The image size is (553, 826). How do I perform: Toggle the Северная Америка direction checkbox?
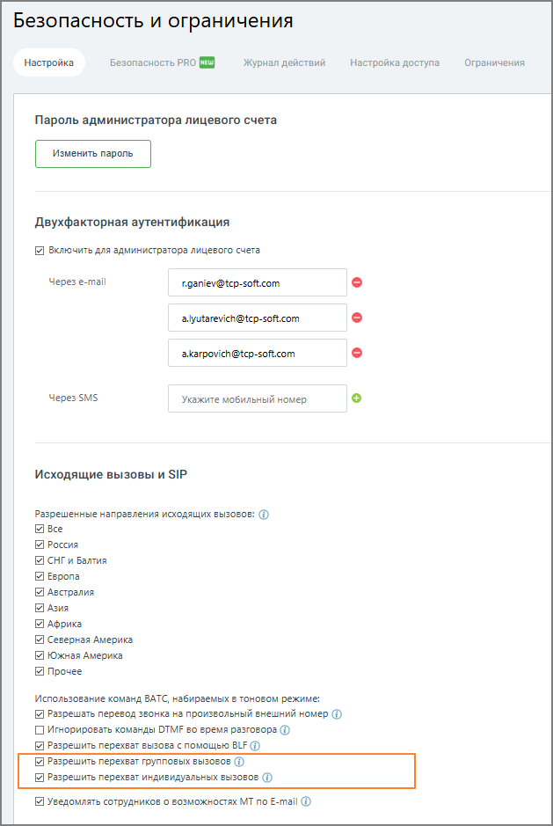pos(40,640)
